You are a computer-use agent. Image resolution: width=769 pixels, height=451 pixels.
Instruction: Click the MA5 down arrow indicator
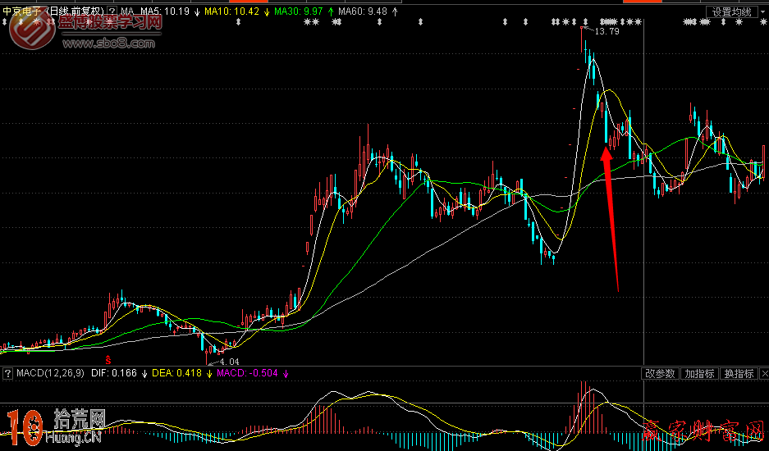(x=196, y=12)
